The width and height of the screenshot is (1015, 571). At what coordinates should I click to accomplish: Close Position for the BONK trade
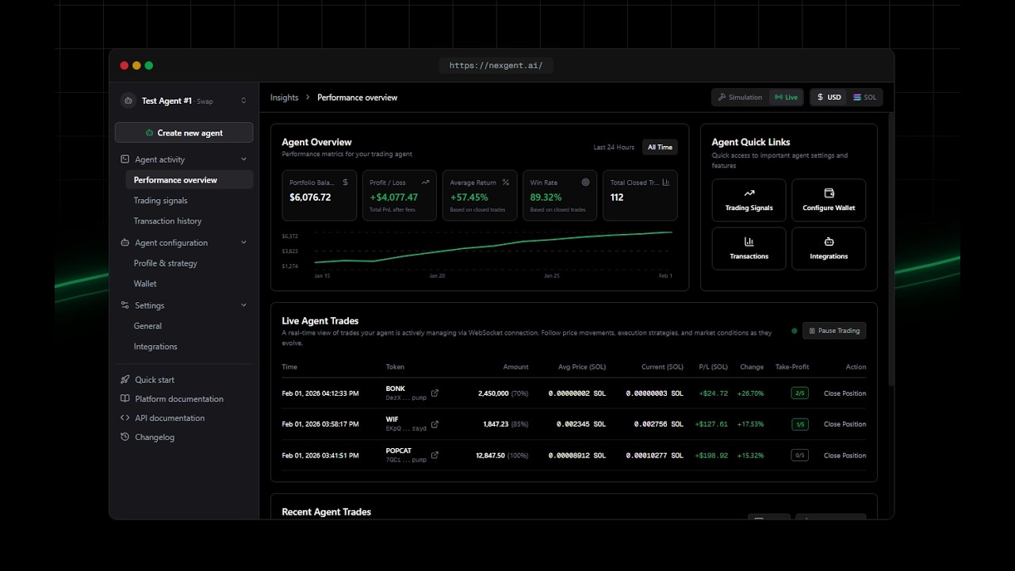[845, 393]
